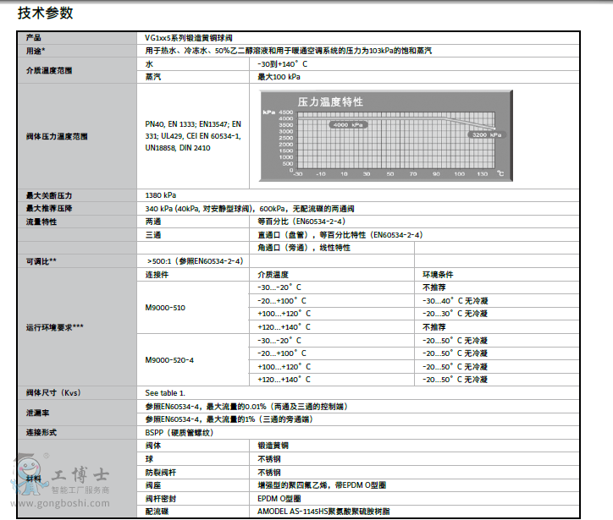
Task: Click the ℃ axis unit on chart
Action: 500,173
